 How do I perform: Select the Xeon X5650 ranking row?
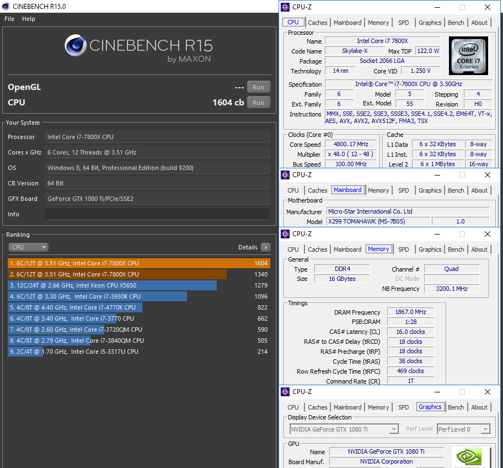pyautogui.click(x=139, y=285)
